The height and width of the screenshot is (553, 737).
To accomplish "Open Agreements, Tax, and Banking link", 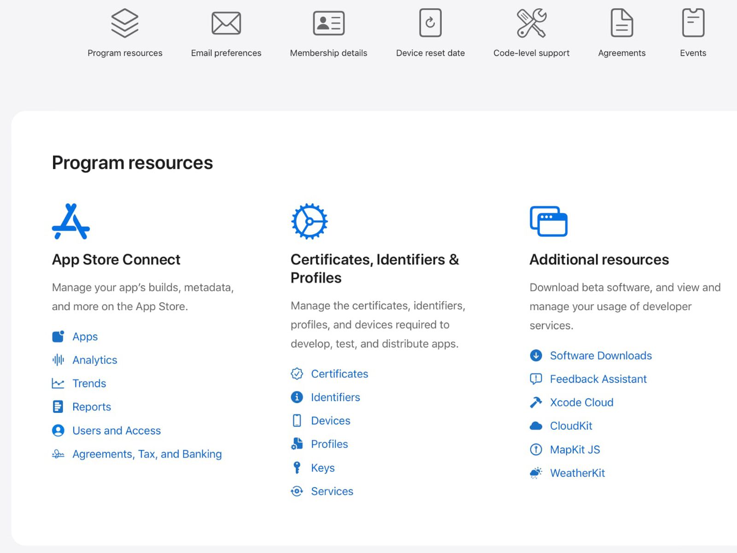I will tap(147, 454).
